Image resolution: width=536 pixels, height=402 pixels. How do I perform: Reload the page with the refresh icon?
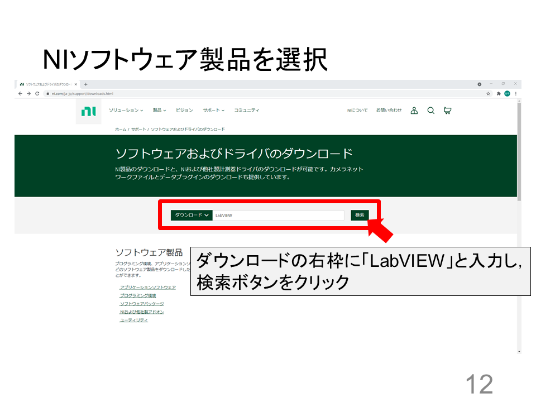pos(37,94)
